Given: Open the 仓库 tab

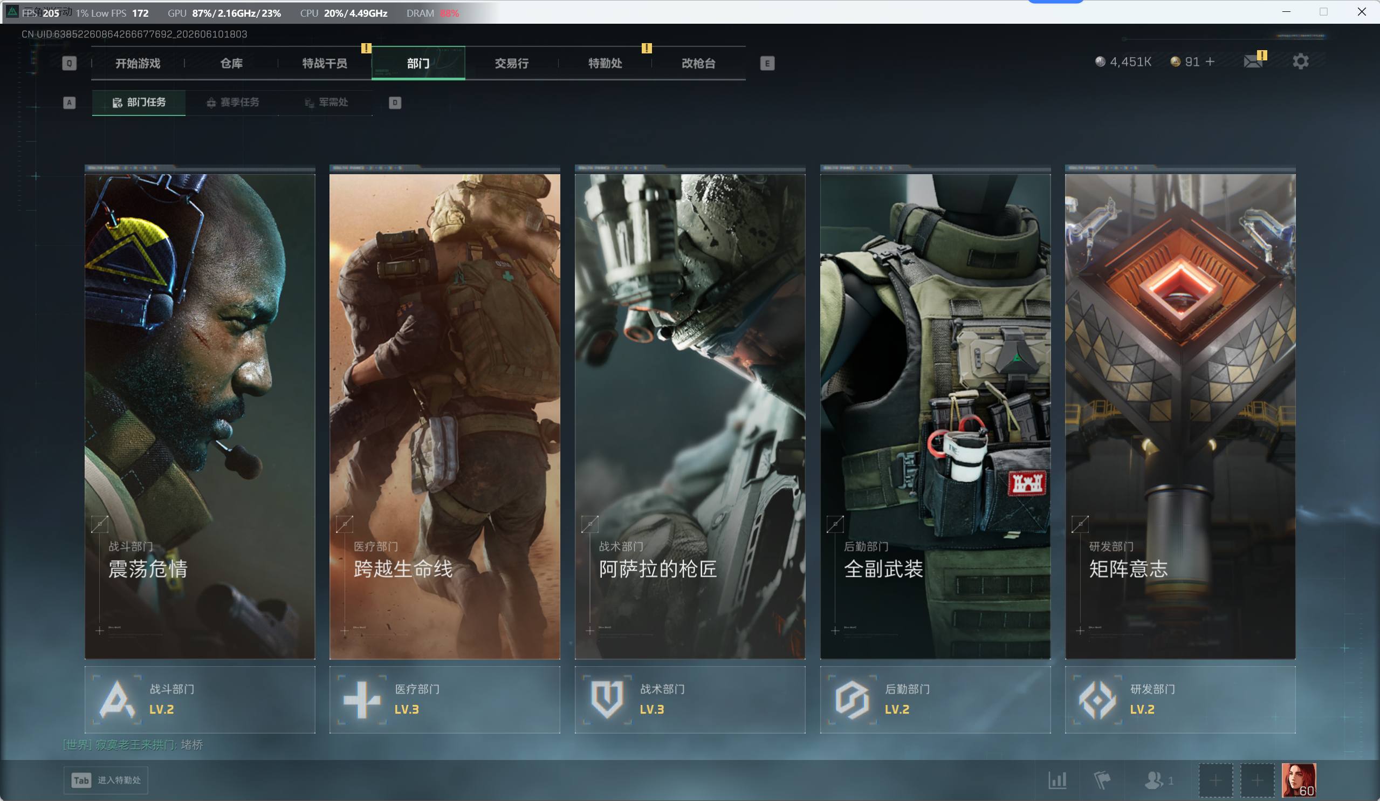Looking at the screenshot, I should pos(232,63).
